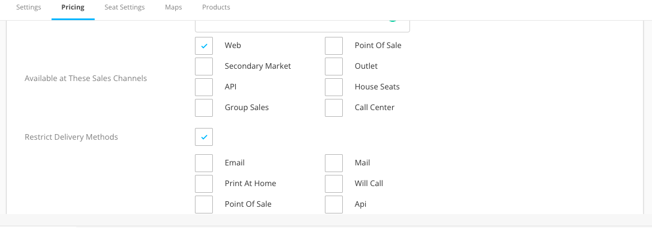The height and width of the screenshot is (228, 652).
Task: Uncheck the Web sales channel checkbox
Action: 204,46
